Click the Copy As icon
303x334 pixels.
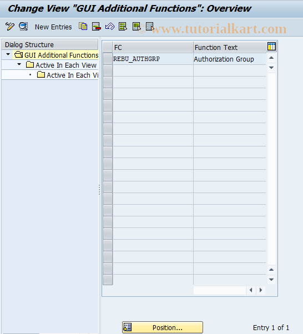point(83,27)
